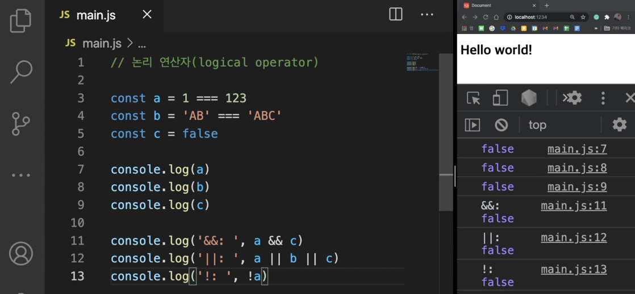Open Source Control view

[20, 123]
